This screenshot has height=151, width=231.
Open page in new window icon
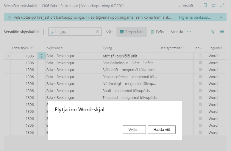point(213,5)
